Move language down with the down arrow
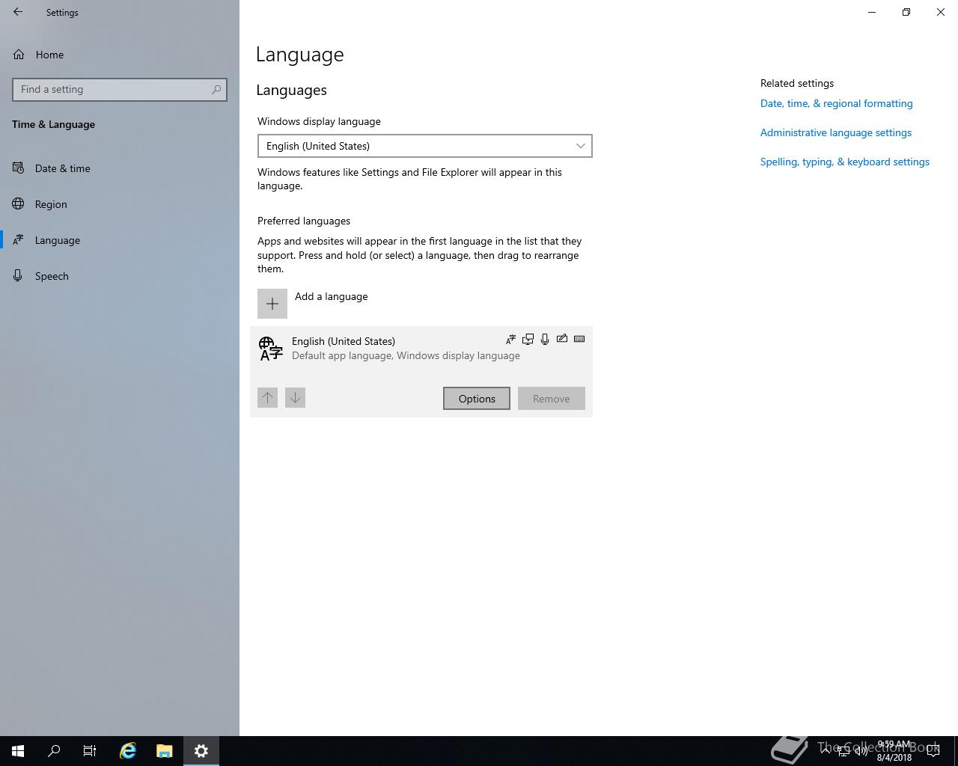958x766 pixels. coord(295,397)
